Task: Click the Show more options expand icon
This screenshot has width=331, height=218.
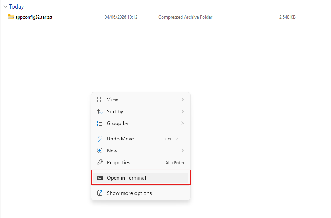Action: (100, 193)
